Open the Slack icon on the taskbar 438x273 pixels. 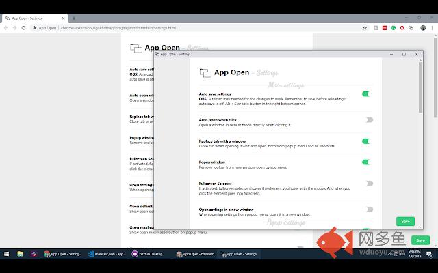pos(34,254)
